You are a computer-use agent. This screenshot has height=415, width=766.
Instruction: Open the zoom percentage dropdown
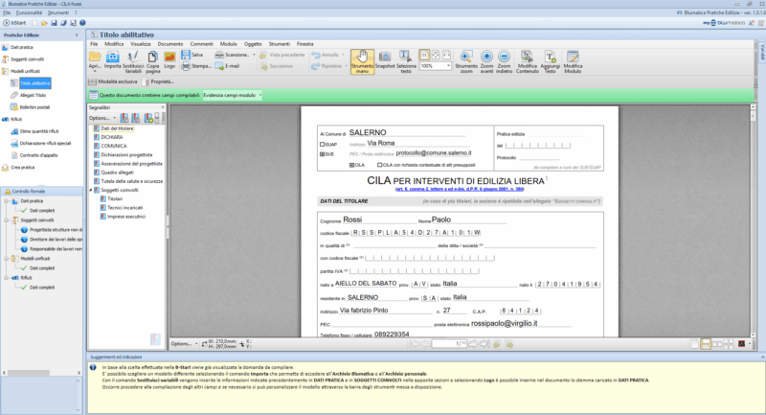pyautogui.click(x=450, y=66)
